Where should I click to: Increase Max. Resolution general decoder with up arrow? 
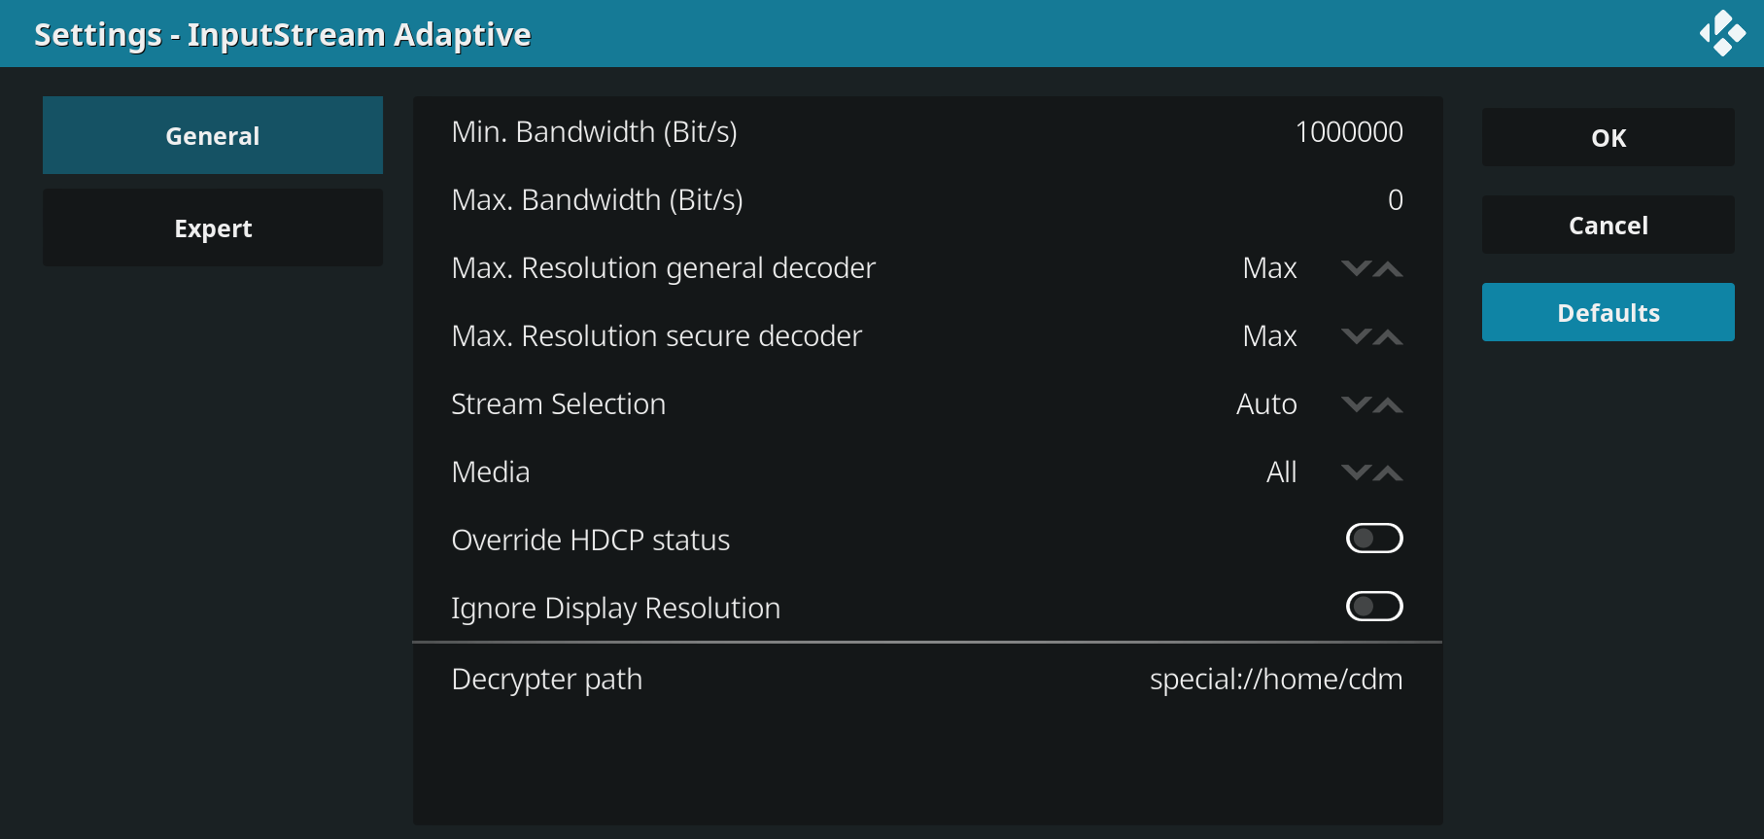(1390, 268)
